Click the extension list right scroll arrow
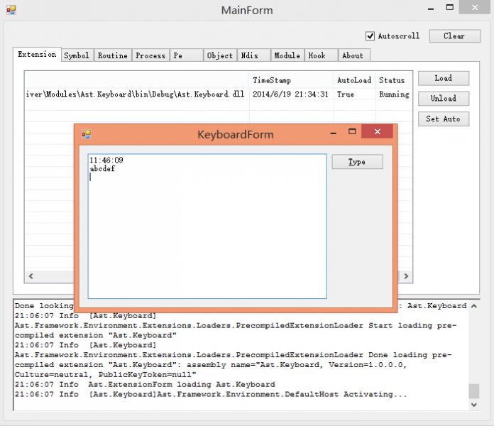Viewport: 494px width, 426px height. 406,276
